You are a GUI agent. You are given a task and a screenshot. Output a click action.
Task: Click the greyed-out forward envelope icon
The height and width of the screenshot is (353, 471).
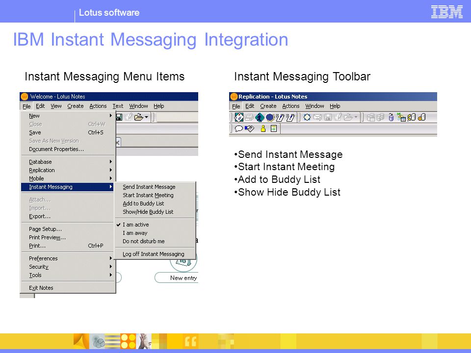[x=317, y=117]
